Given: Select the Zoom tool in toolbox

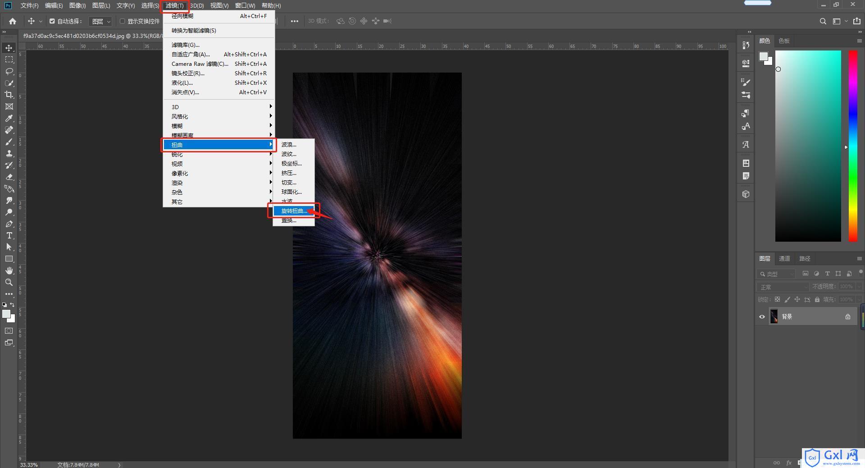Looking at the screenshot, I should coord(9,282).
